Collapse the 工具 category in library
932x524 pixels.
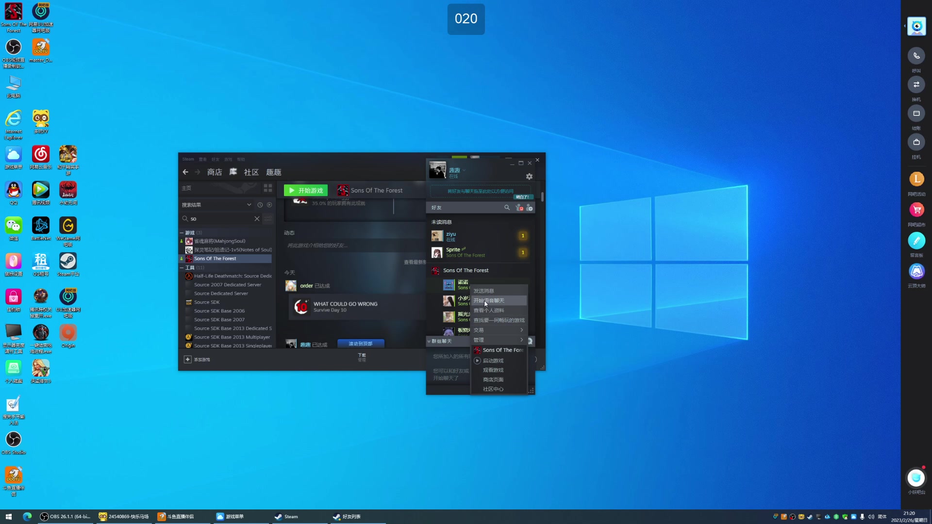pos(182,268)
